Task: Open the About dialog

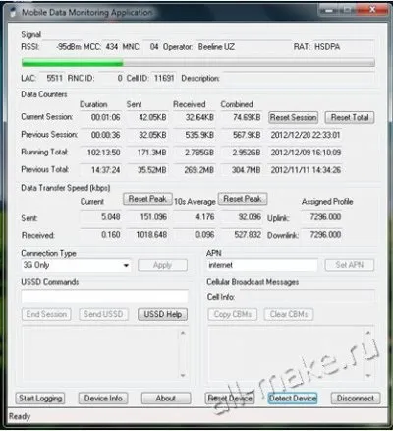Action: [x=166, y=399]
